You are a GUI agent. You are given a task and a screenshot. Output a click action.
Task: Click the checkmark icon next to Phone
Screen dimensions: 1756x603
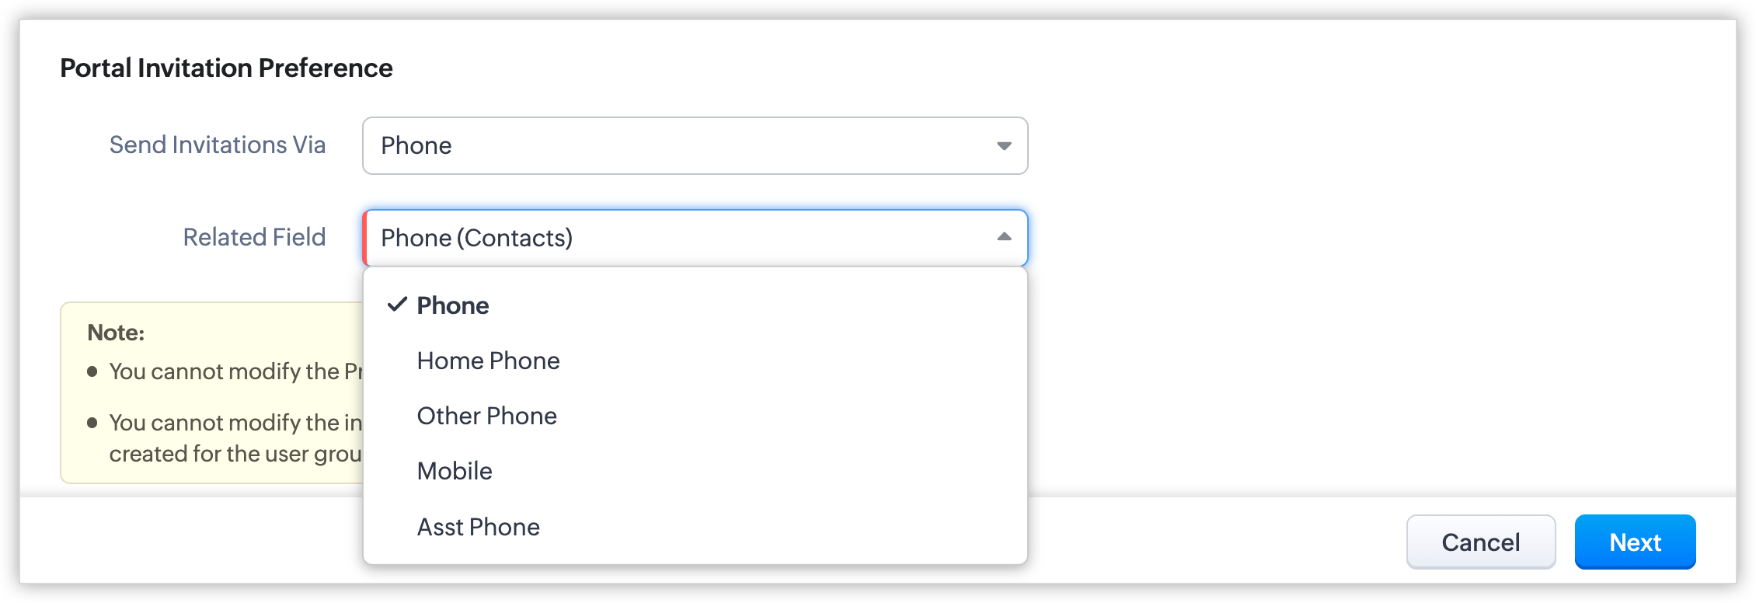(x=397, y=305)
